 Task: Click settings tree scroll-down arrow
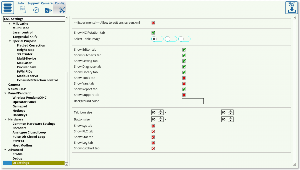coord(67,164)
